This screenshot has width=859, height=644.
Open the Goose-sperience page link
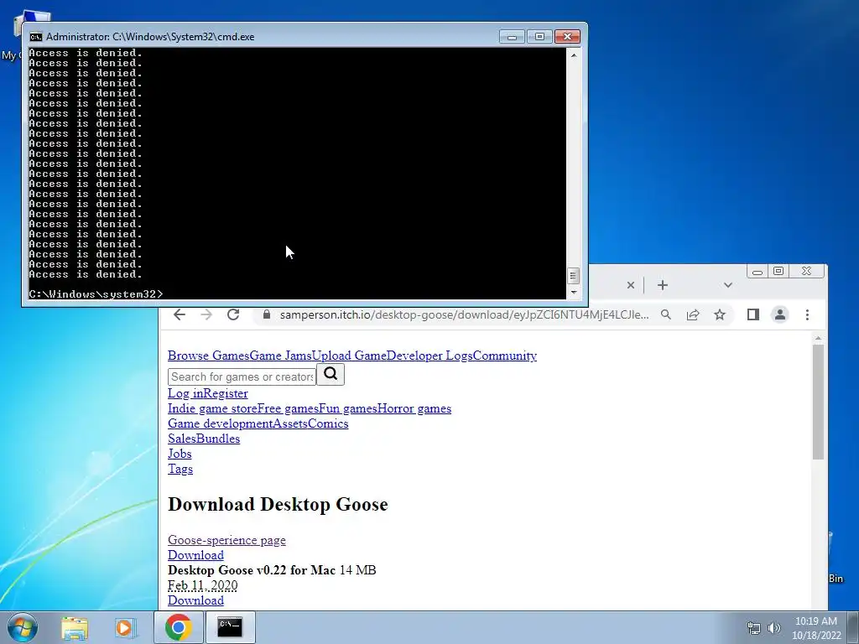click(226, 540)
